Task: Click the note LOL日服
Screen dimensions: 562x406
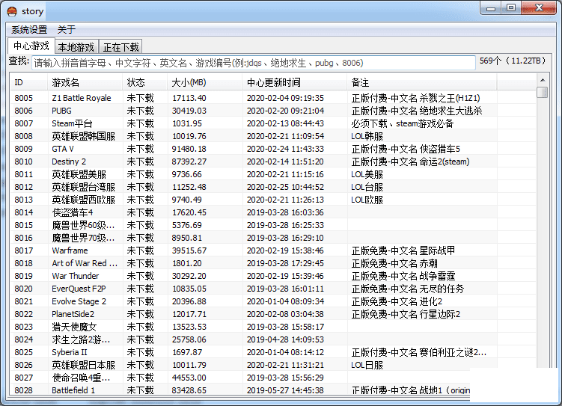Action: [367, 365]
